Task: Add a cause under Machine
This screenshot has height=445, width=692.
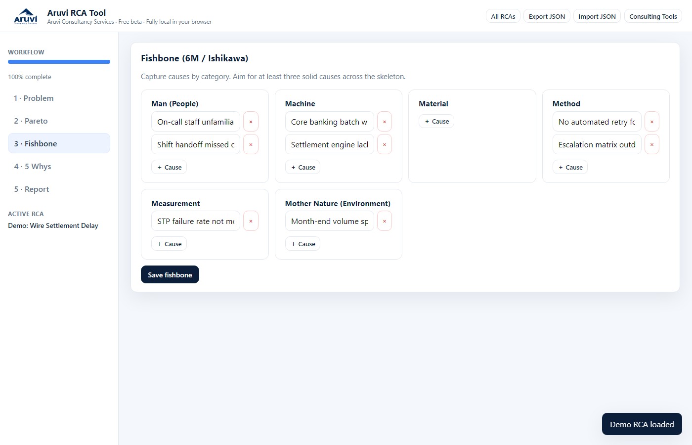Action: pos(303,167)
